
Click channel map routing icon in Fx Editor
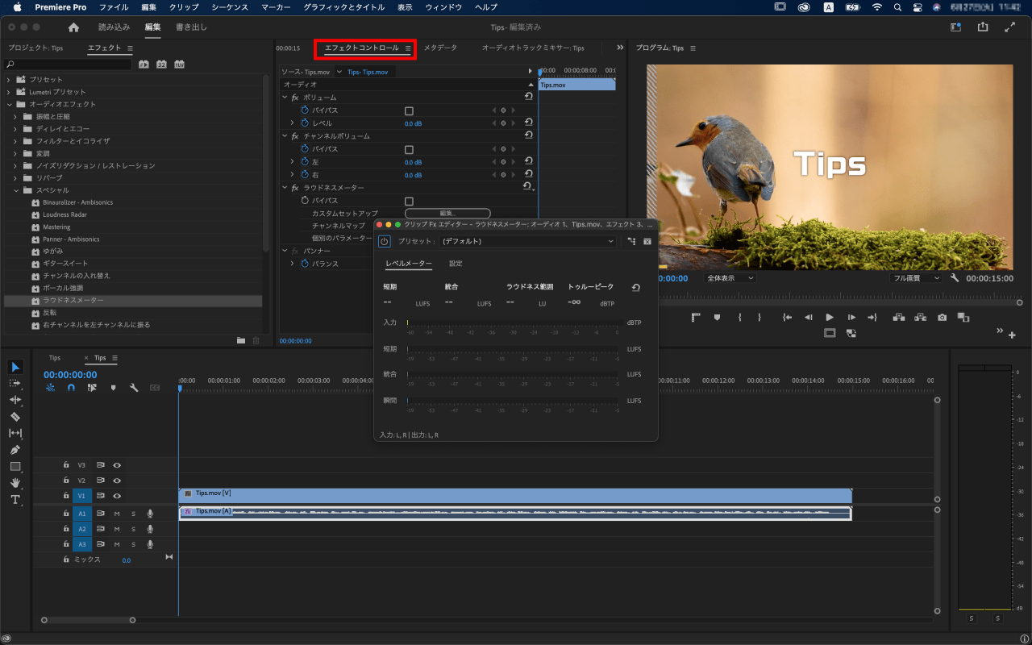pyautogui.click(x=631, y=241)
